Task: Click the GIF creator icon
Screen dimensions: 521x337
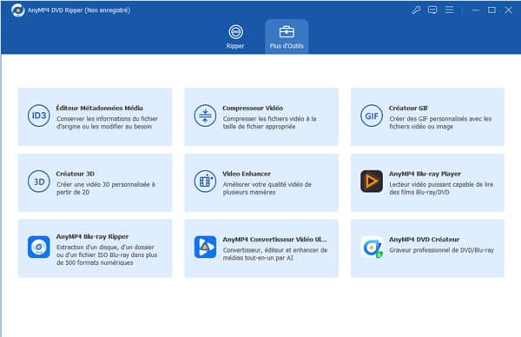Action: pos(372,116)
